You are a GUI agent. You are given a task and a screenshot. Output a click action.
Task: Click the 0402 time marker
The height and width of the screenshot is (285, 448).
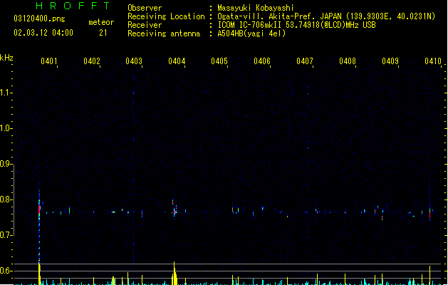(x=92, y=61)
